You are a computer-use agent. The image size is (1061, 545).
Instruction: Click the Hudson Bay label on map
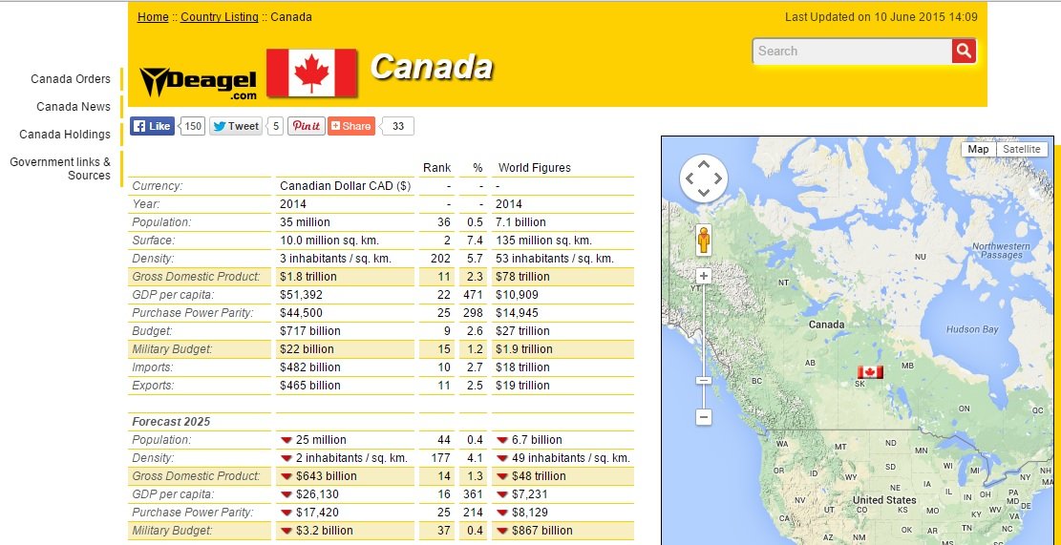point(972,329)
